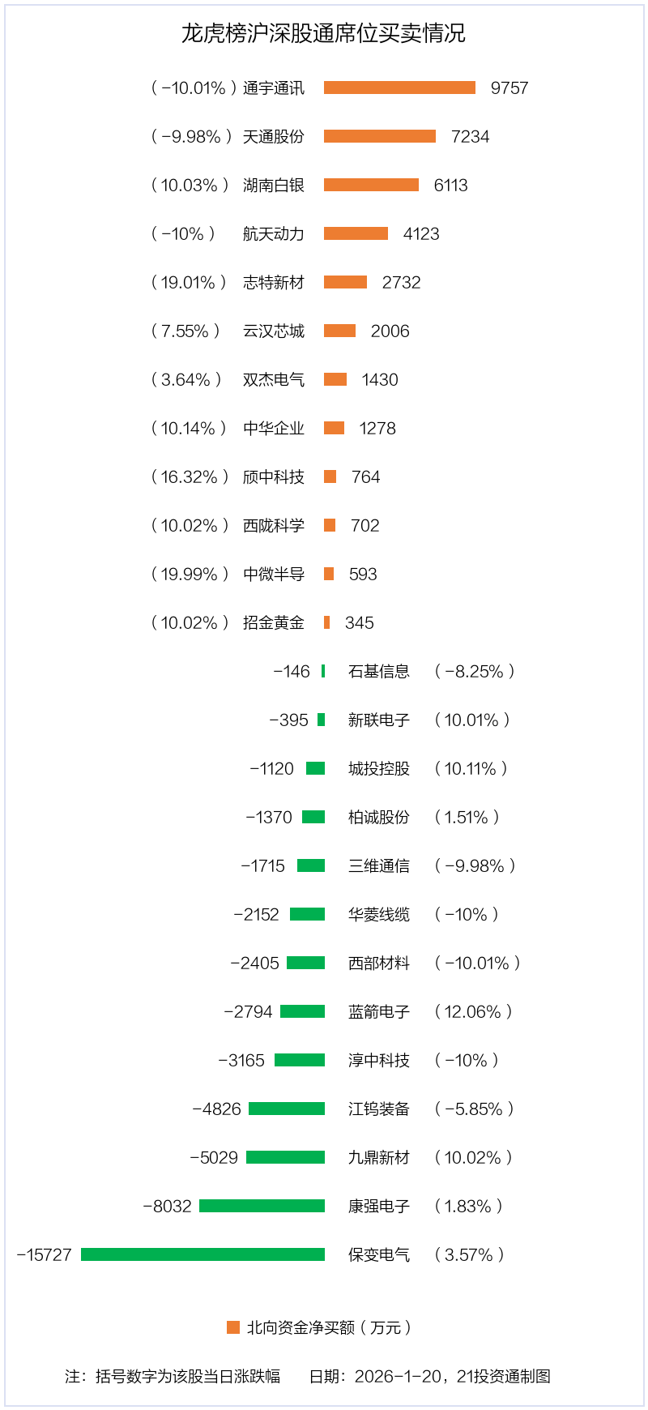This screenshot has height=1410, width=648.
Task: Select the 志特新材 orange bar
Action: click(345, 282)
